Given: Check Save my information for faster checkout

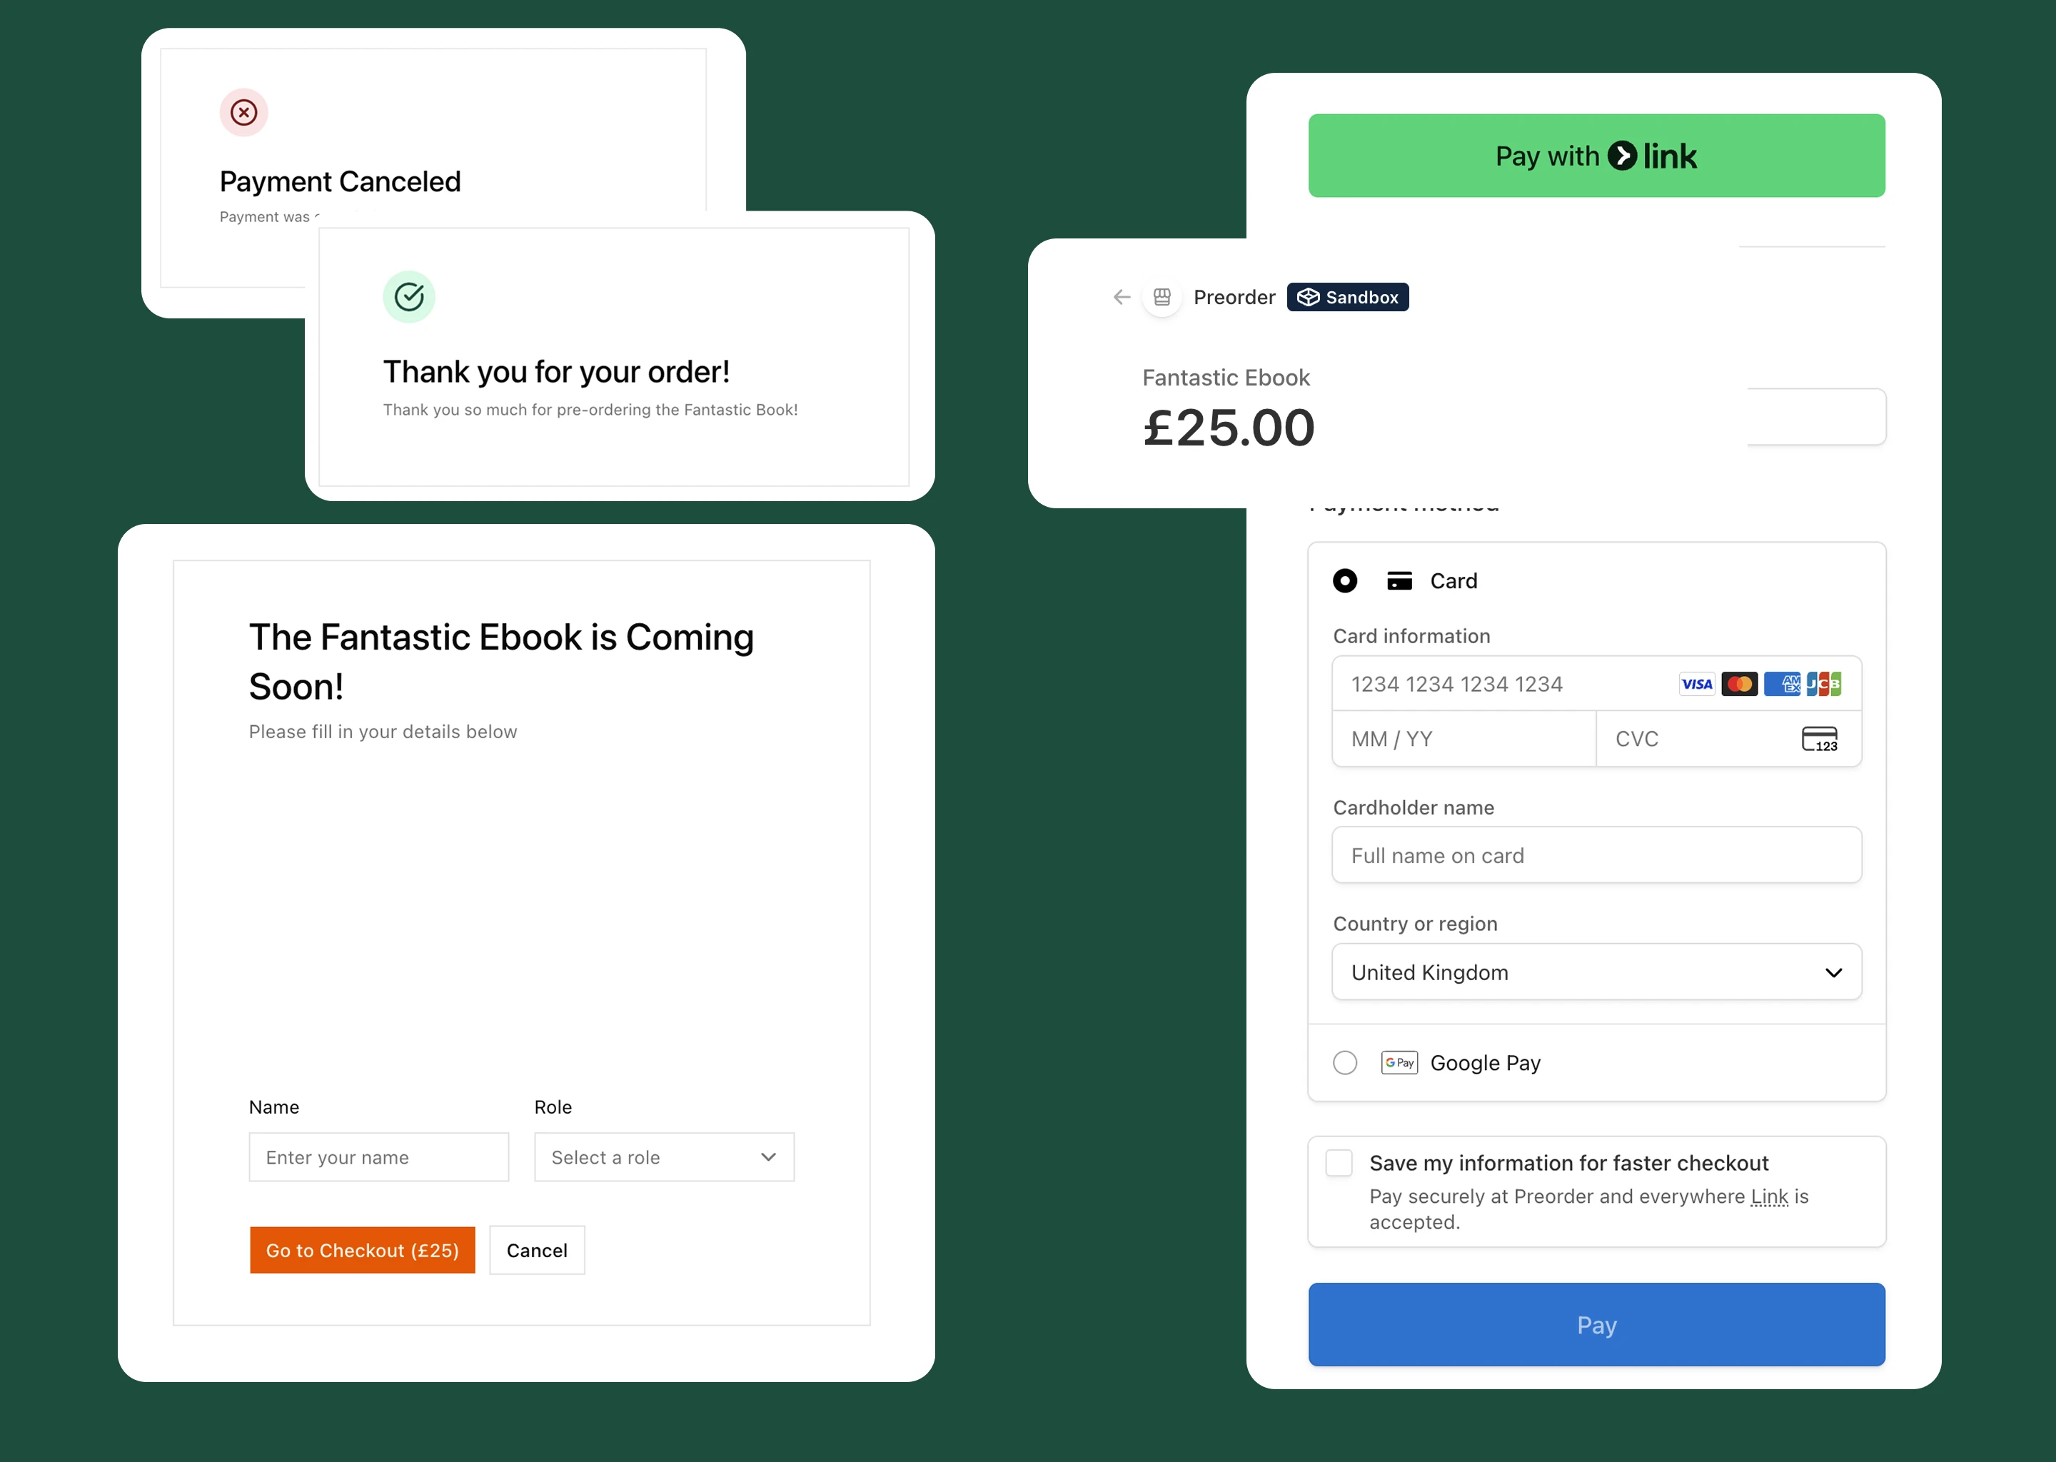Looking at the screenshot, I should [x=1339, y=1162].
